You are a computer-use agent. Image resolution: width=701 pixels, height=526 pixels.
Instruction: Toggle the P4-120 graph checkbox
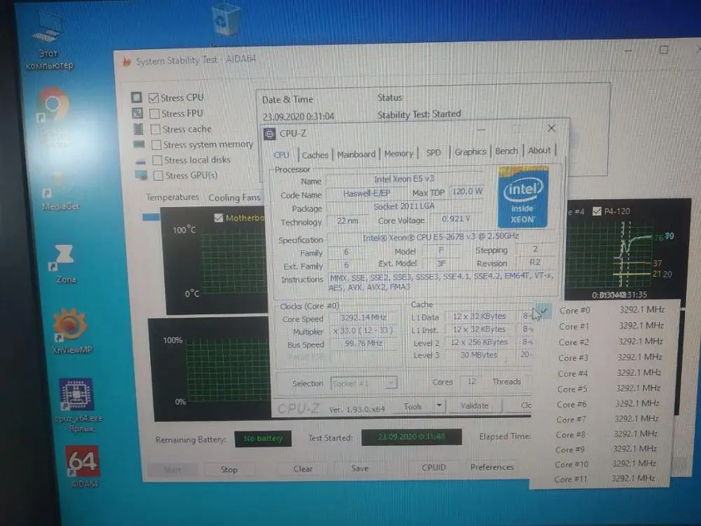point(597,211)
